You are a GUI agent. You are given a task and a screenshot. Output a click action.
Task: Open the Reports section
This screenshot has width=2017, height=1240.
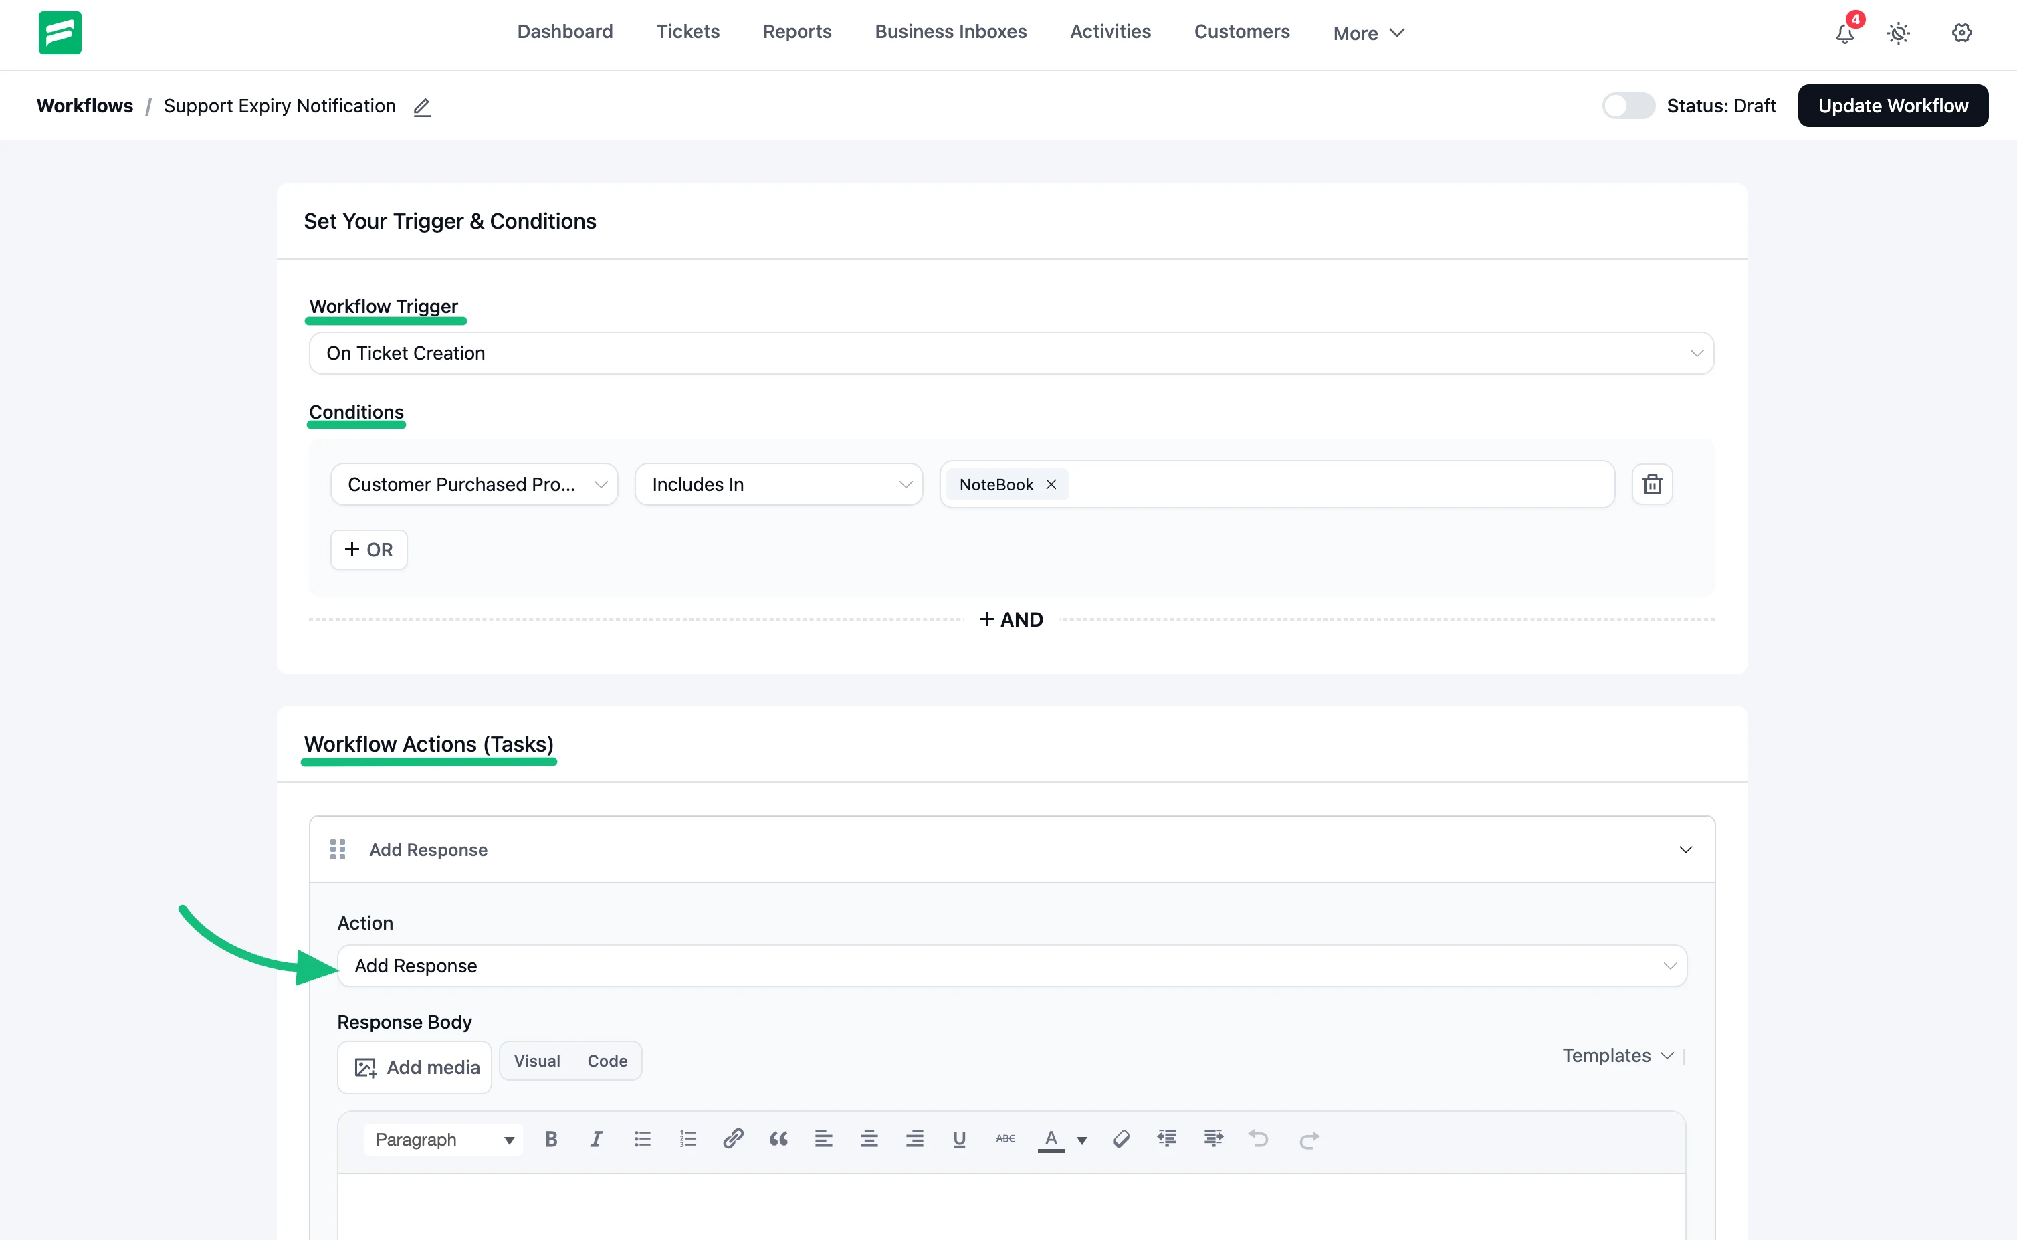click(x=797, y=32)
